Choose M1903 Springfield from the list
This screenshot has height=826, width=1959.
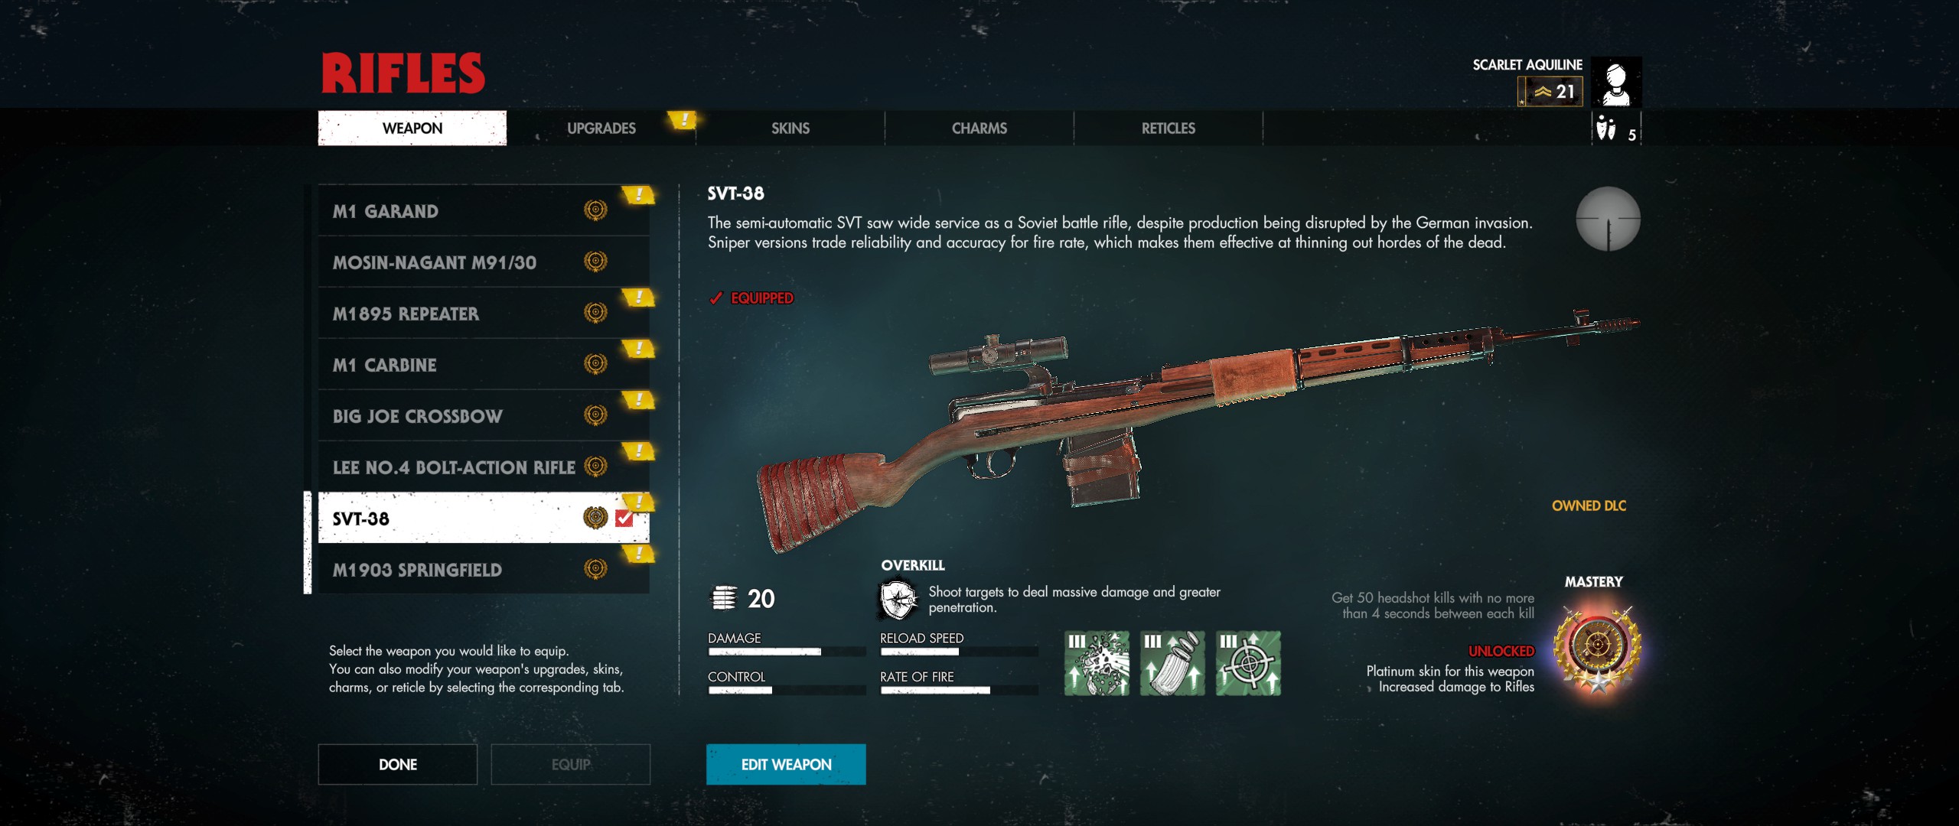[x=484, y=570]
